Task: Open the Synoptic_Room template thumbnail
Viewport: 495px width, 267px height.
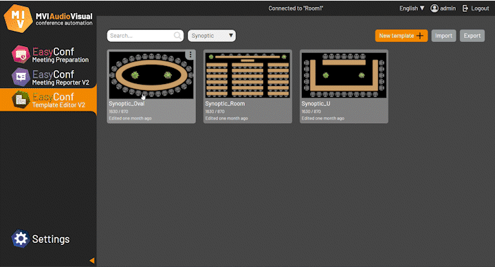Action: (x=247, y=75)
